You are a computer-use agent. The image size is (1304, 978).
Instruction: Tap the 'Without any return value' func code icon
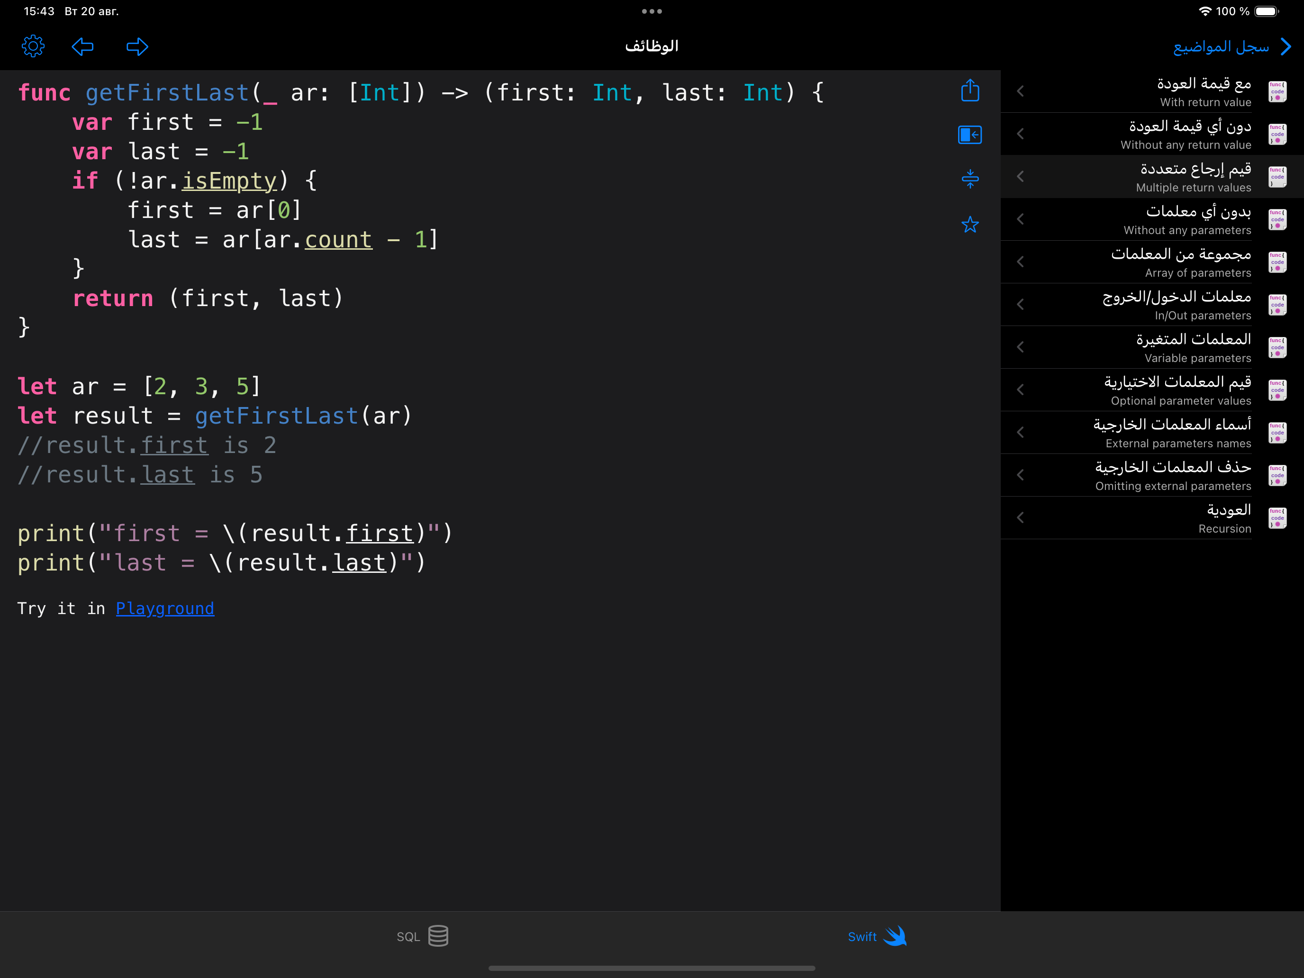pos(1277,134)
